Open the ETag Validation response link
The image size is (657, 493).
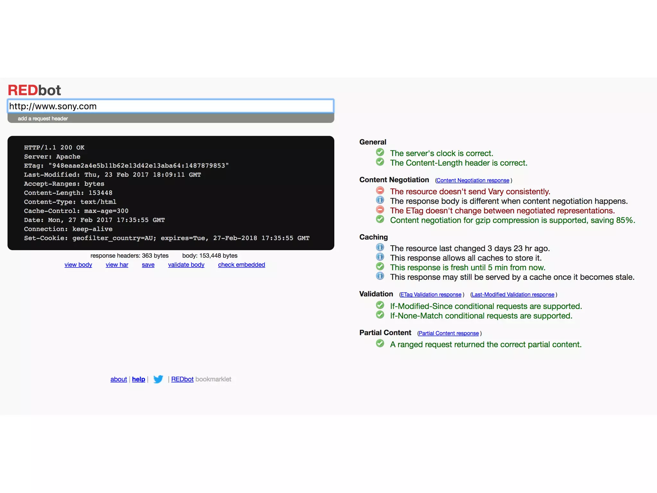pos(431,295)
